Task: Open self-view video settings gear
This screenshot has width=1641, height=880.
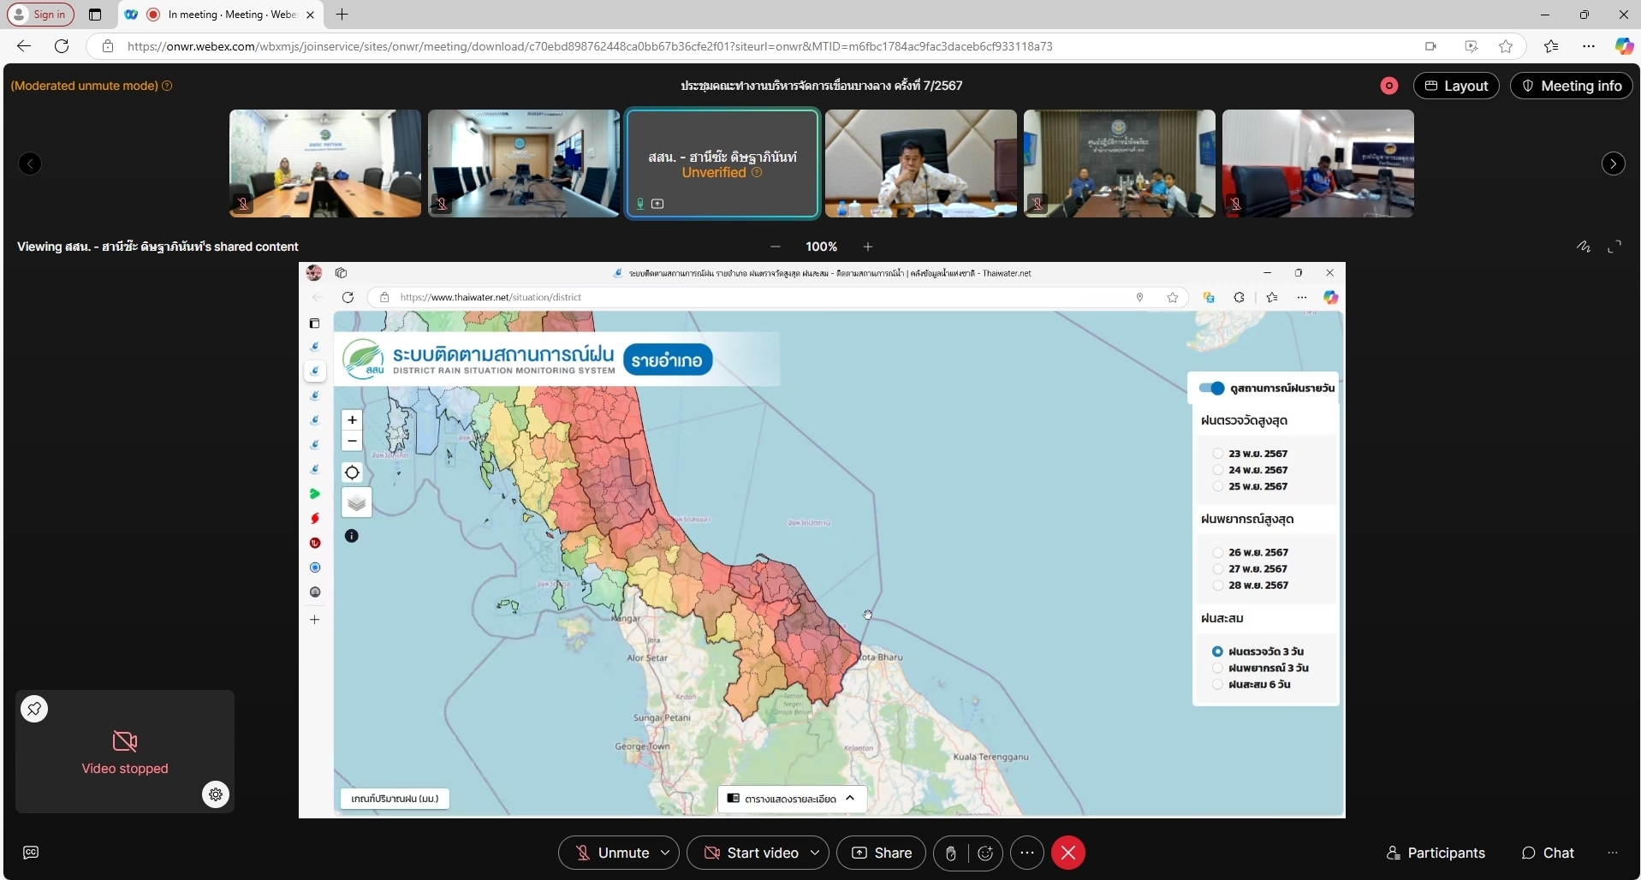Action: coord(216,794)
